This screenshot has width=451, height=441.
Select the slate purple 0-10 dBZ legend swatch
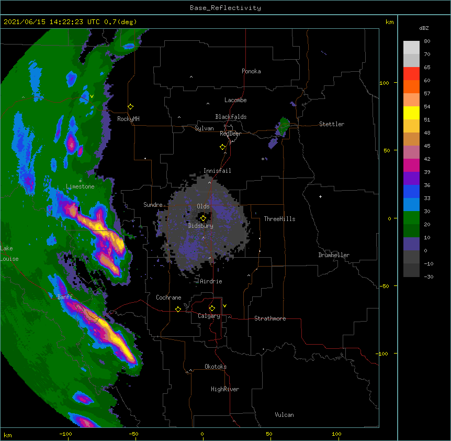pos(411,244)
